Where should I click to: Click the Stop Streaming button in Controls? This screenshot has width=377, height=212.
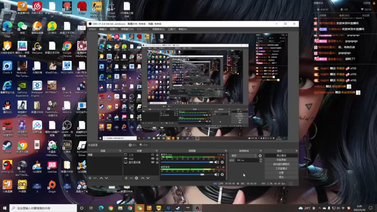281,155
